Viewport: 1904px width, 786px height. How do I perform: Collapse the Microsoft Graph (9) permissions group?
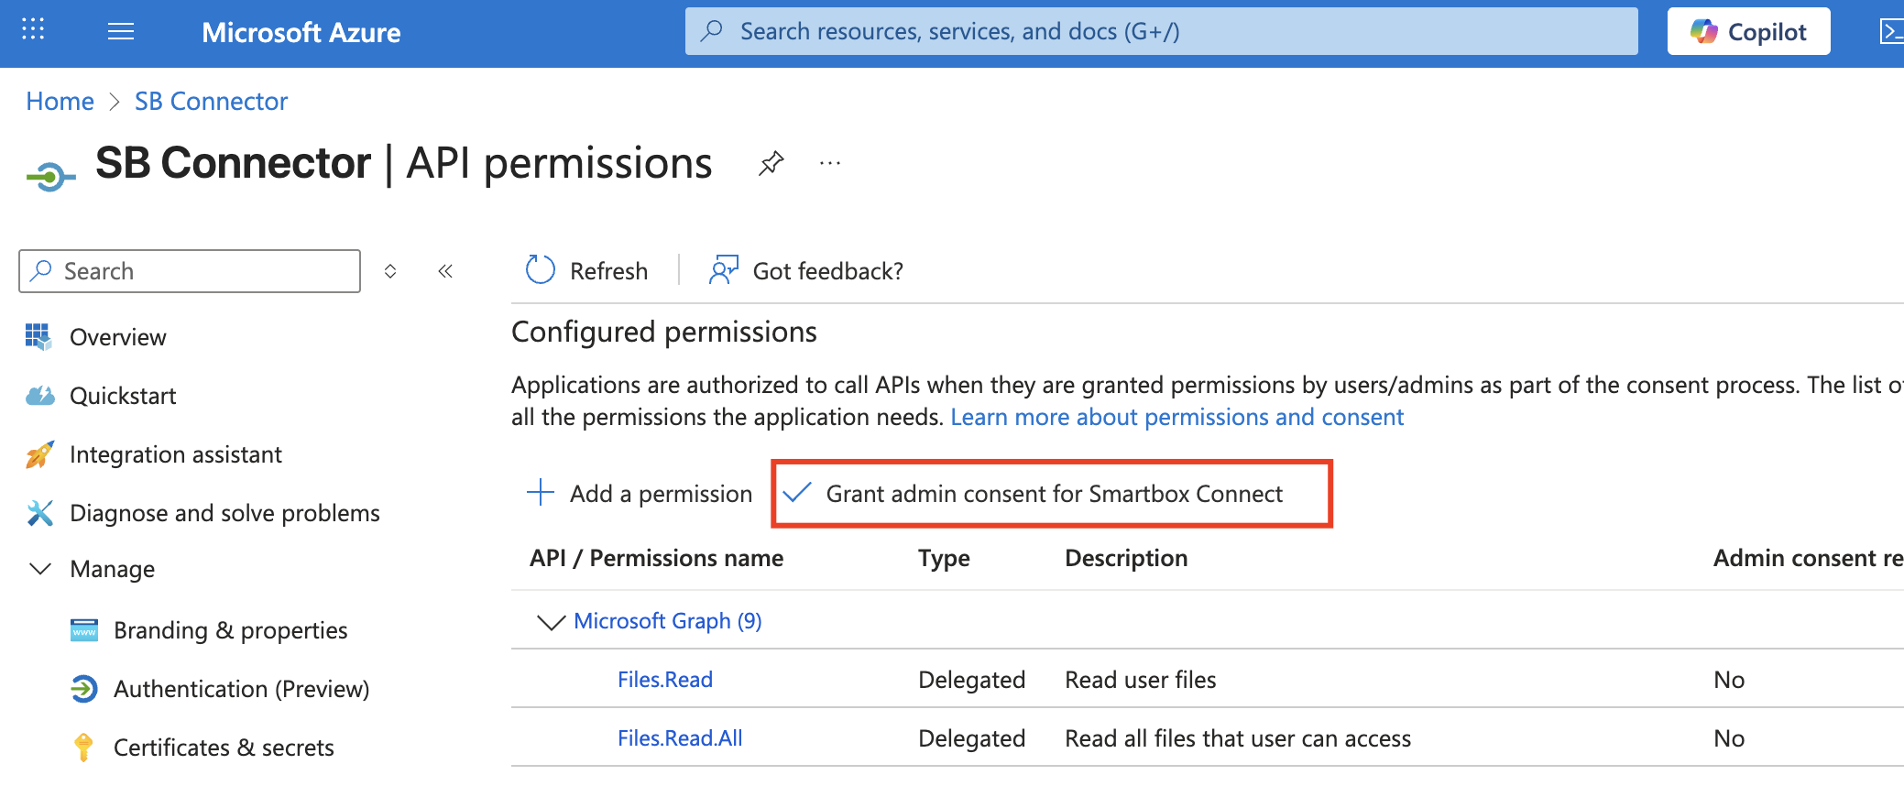(x=551, y=622)
